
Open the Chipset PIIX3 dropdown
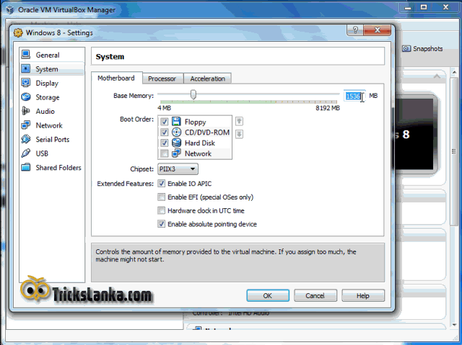pyautogui.click(x=178, y=169)
